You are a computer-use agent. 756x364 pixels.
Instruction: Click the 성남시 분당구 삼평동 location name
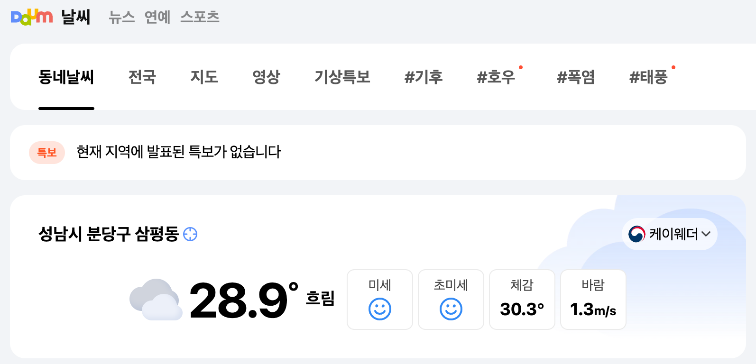pyautogui.click(x=108, y=234)
